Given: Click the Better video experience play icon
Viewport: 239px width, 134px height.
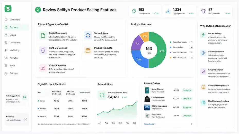Looking at the screenshot, I should tap(203, 87).
